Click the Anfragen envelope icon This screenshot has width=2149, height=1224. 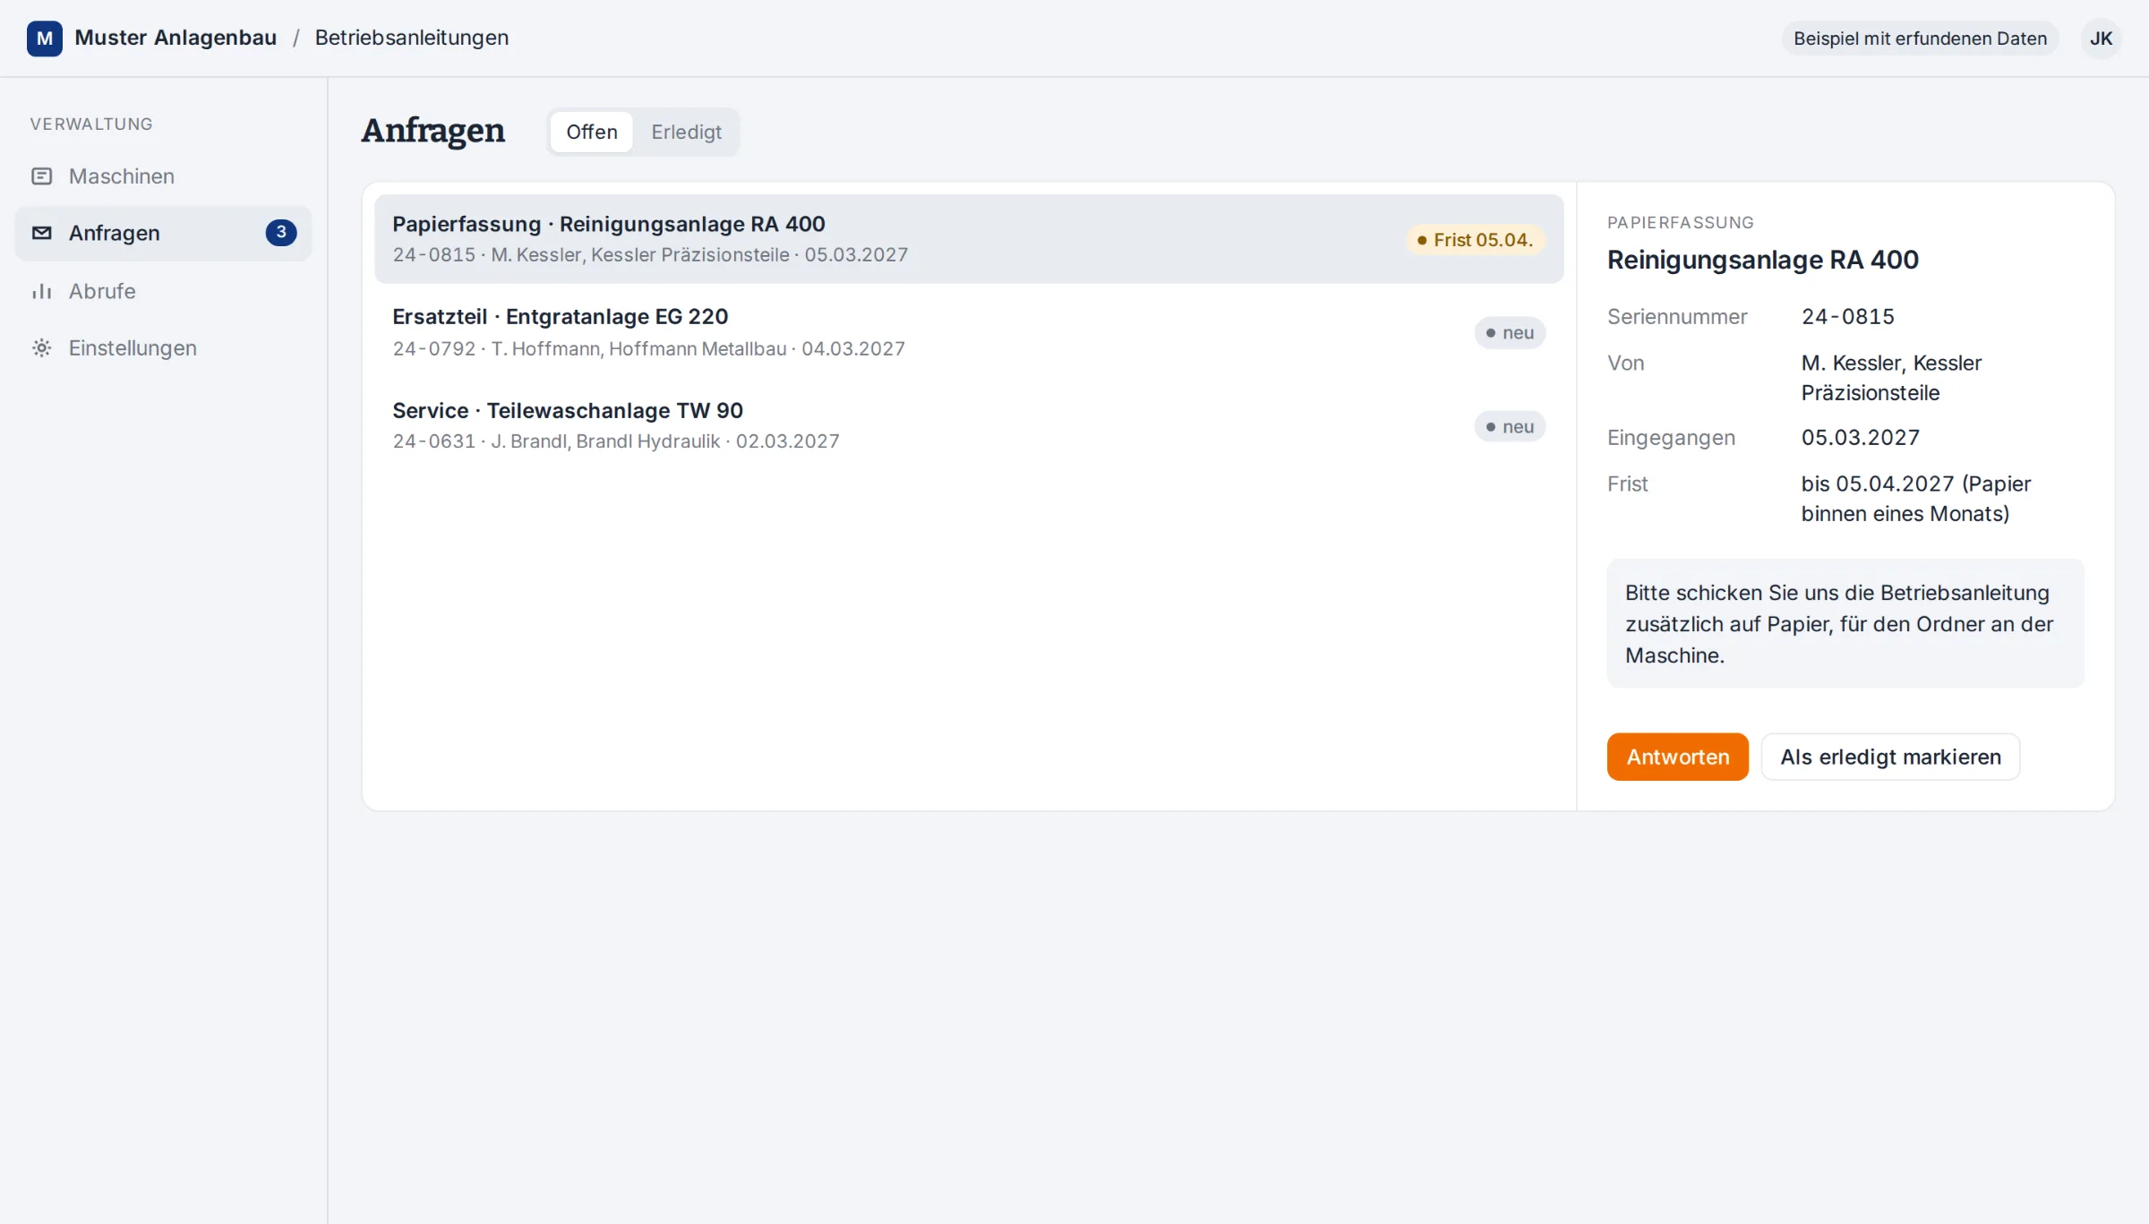tap(42, 233)
